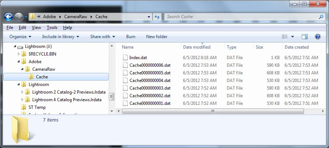Image resolution: width=329 pixels, height=148 pixels.
Task: Collapse the Adobe folder node
Action: [18, 62]
